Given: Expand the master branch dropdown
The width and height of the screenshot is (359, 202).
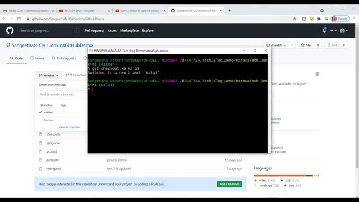Looking at the screenshot, I should (x=48, y=75).
